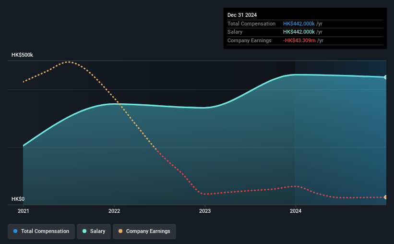Screen dimensions: 394x244
Task: Click the teal Salary legend dot
Action: 84,231
